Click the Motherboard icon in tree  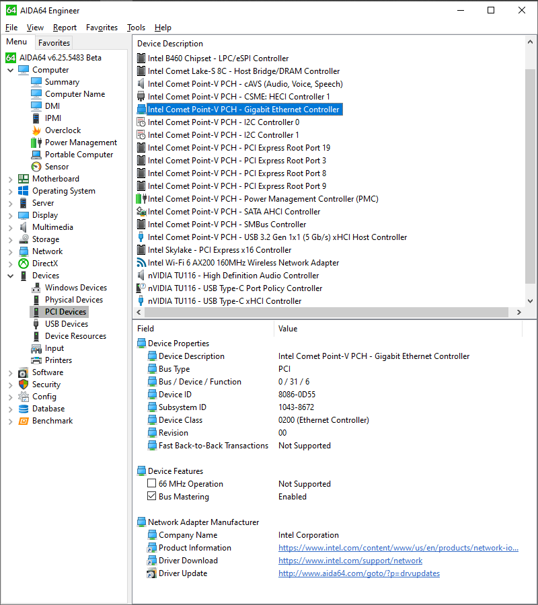pos(24,179)
